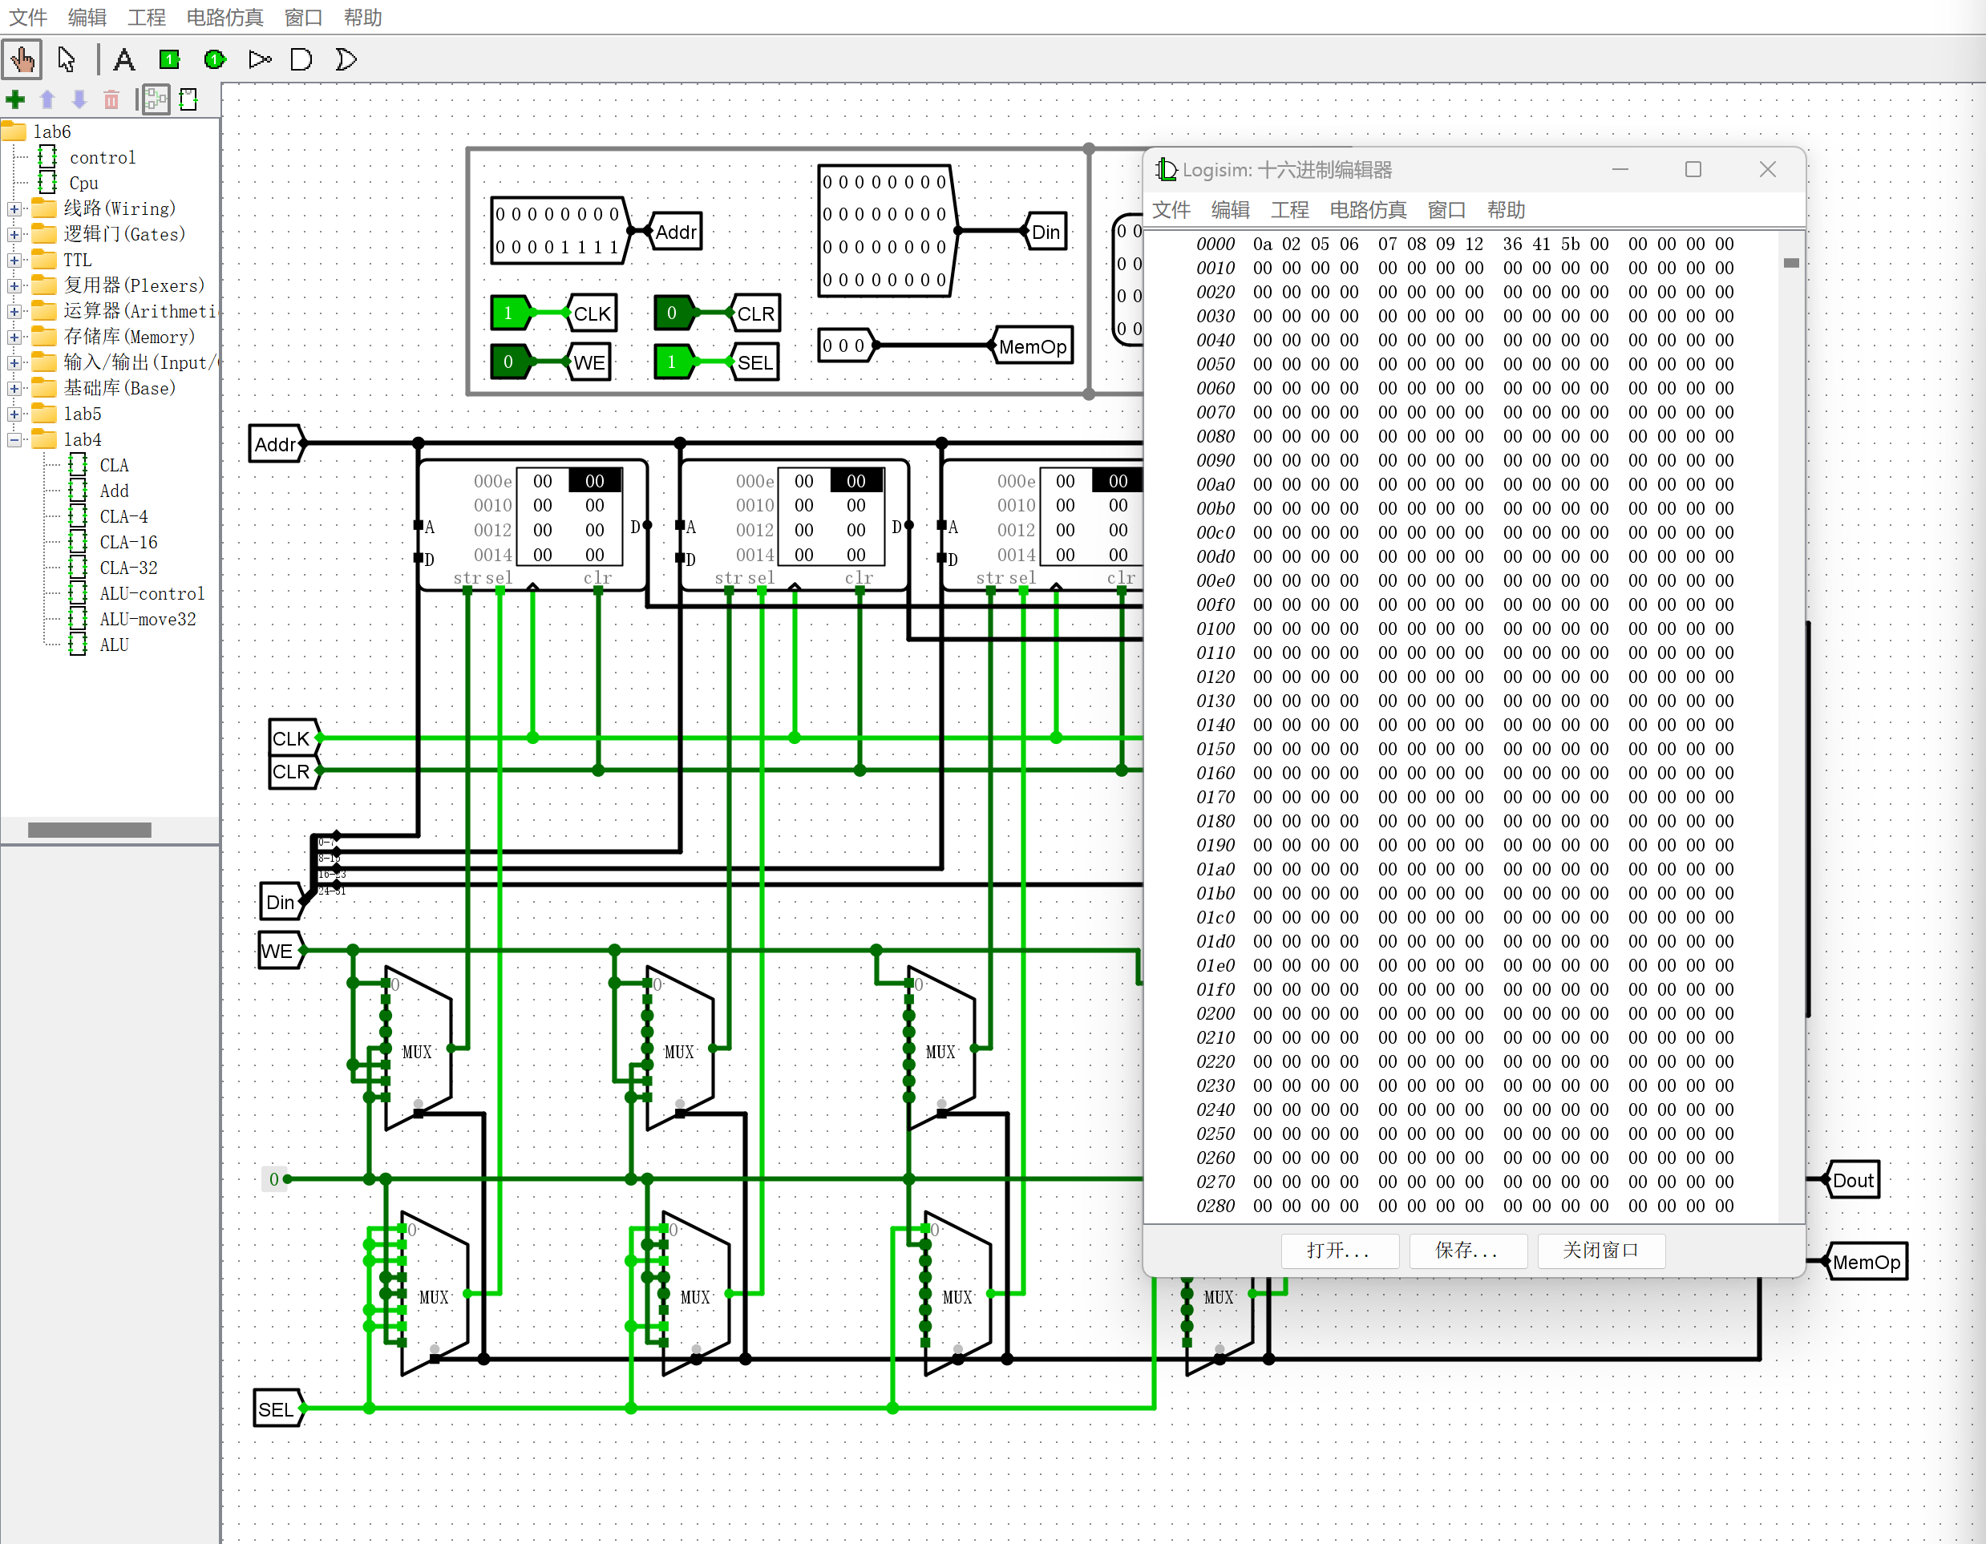Image resolution: width=1986 pixels, height=1544 pixels.
Task: Select the Text tool A
Action: (123, 60)
